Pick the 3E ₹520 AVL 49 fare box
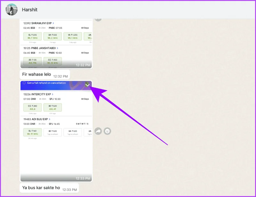The width and height of the screenshot is (256, 197). click(52, 107)
